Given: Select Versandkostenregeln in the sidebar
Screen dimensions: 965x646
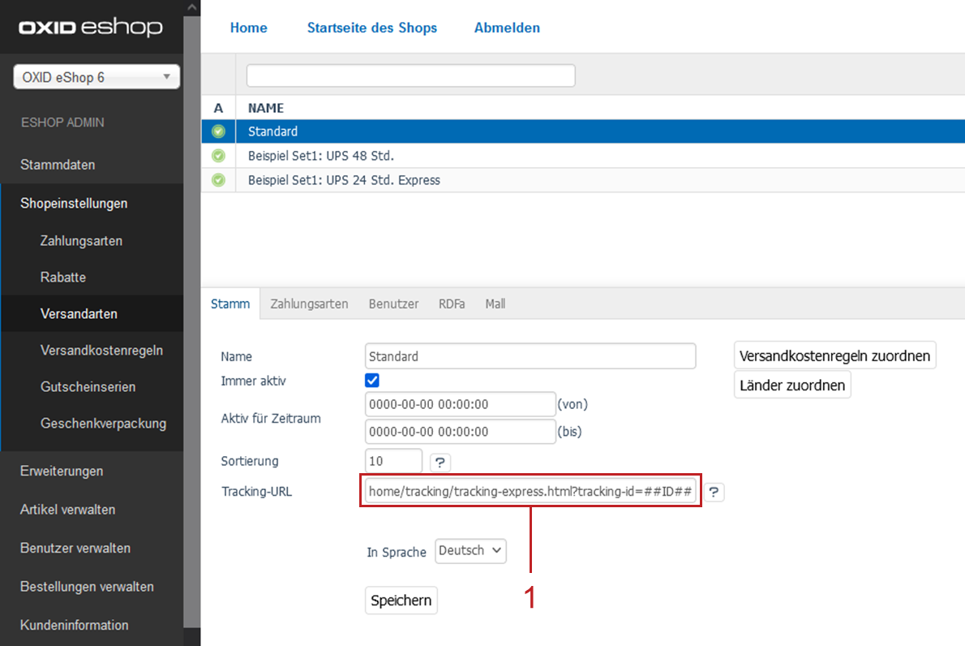Looking at the screenshot, I should click(x=101, y=351).
